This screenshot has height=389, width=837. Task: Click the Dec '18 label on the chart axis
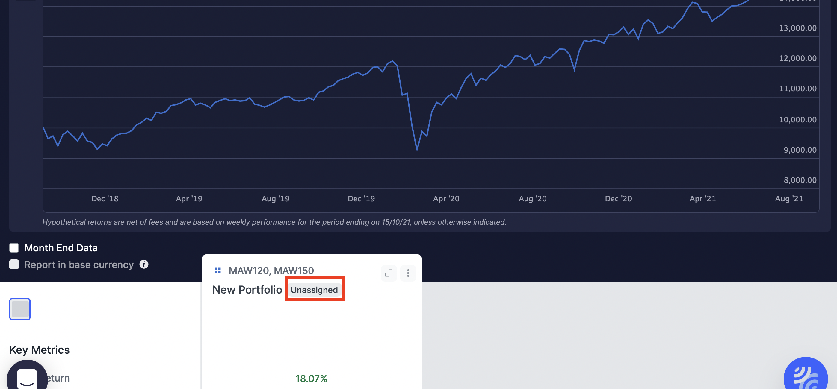click(105, 199)
